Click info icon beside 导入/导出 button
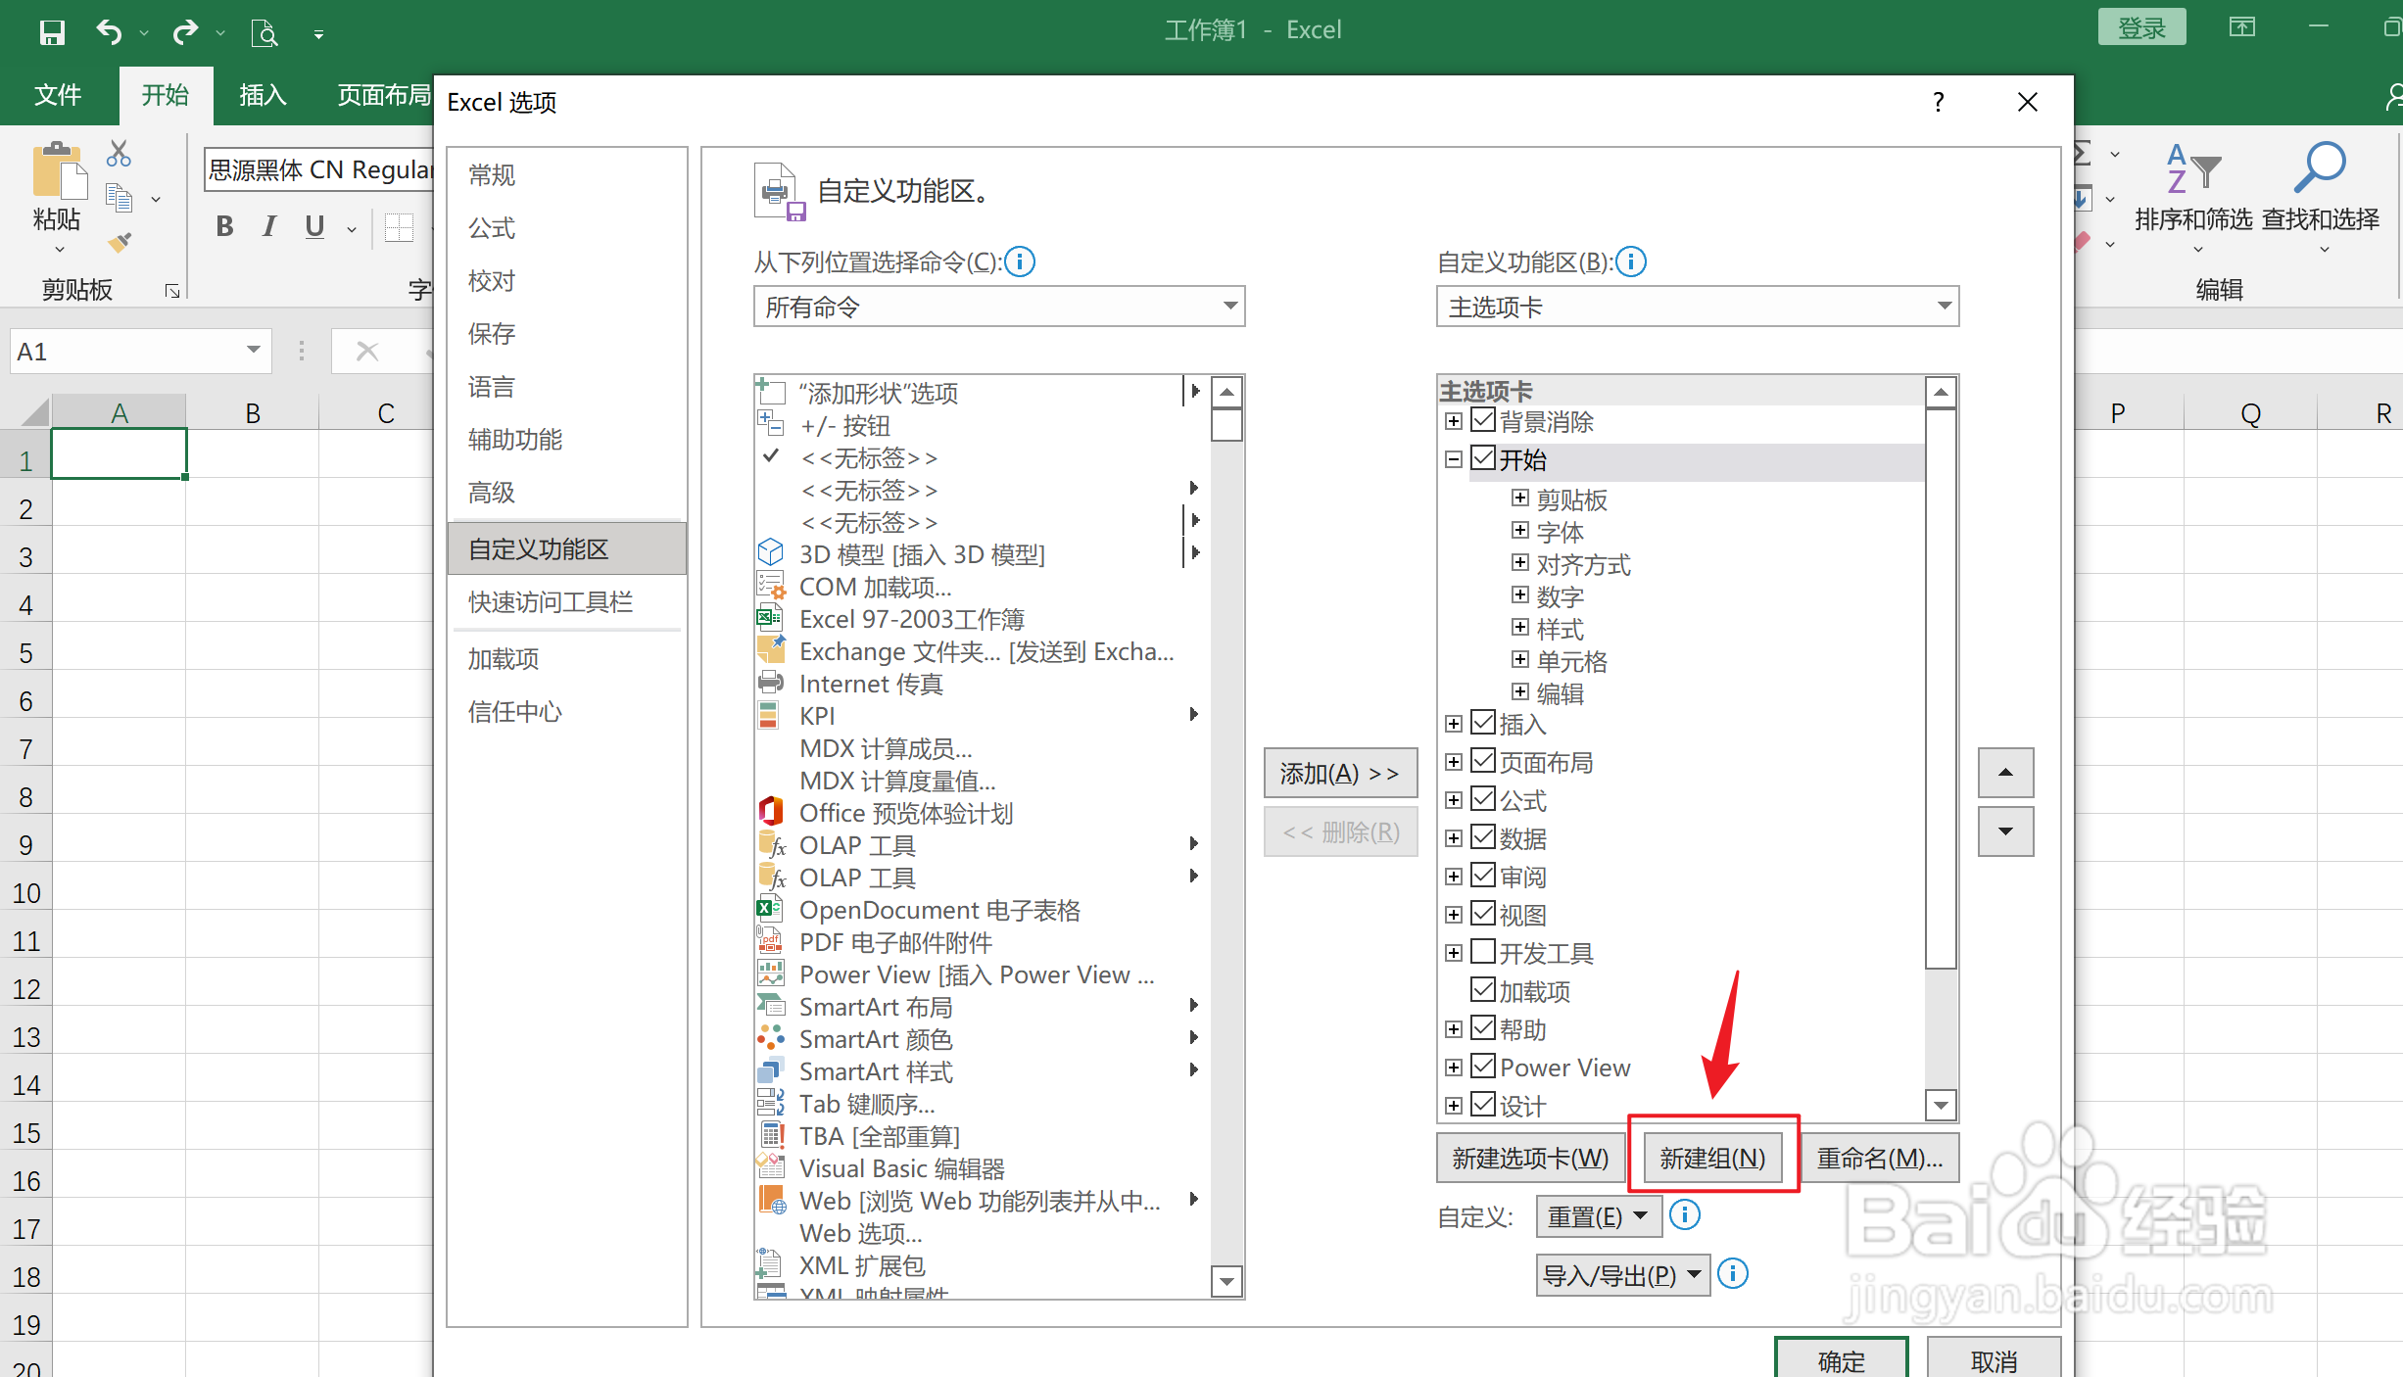 pyautogui.click(x=1733, y=1273)
